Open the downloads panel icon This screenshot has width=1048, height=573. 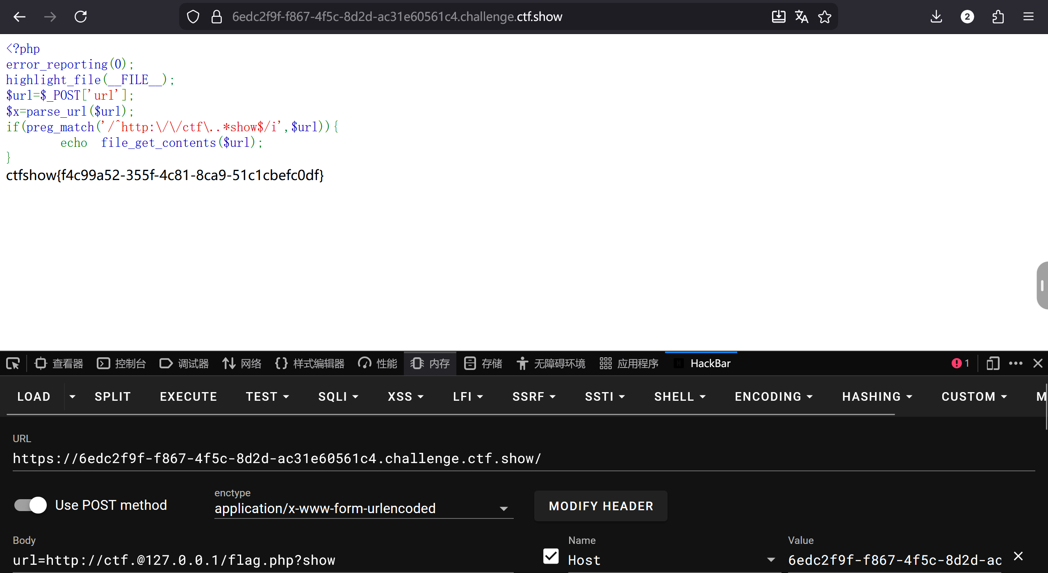(x=936, y=17)
